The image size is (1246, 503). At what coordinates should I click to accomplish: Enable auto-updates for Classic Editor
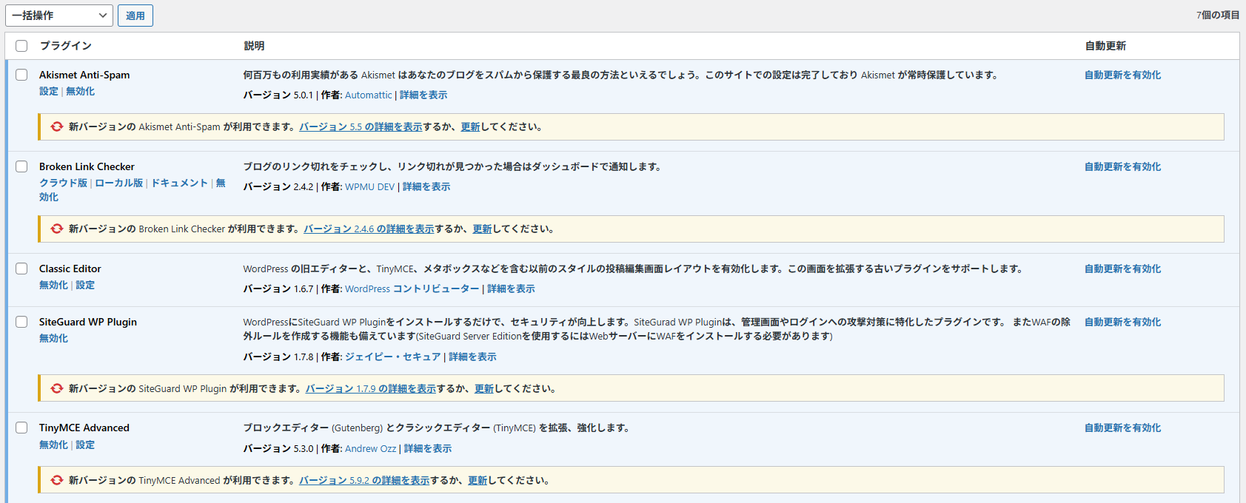click(1122, 269)
